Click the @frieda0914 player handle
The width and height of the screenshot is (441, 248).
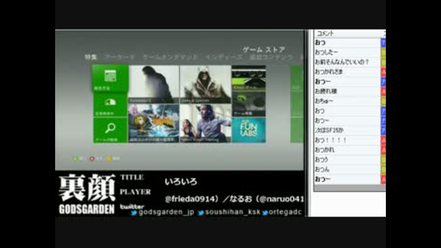click(x=191, y=199)
